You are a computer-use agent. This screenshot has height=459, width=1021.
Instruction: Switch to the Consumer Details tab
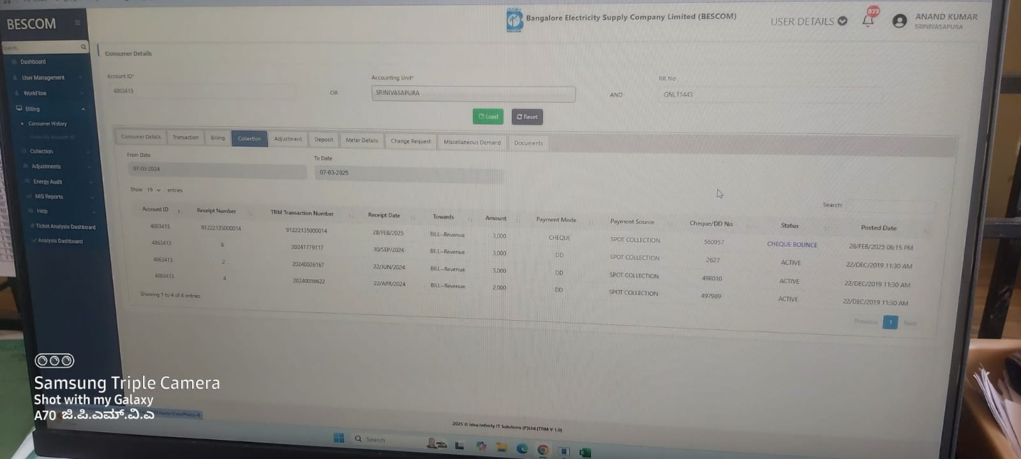(141, 136)
